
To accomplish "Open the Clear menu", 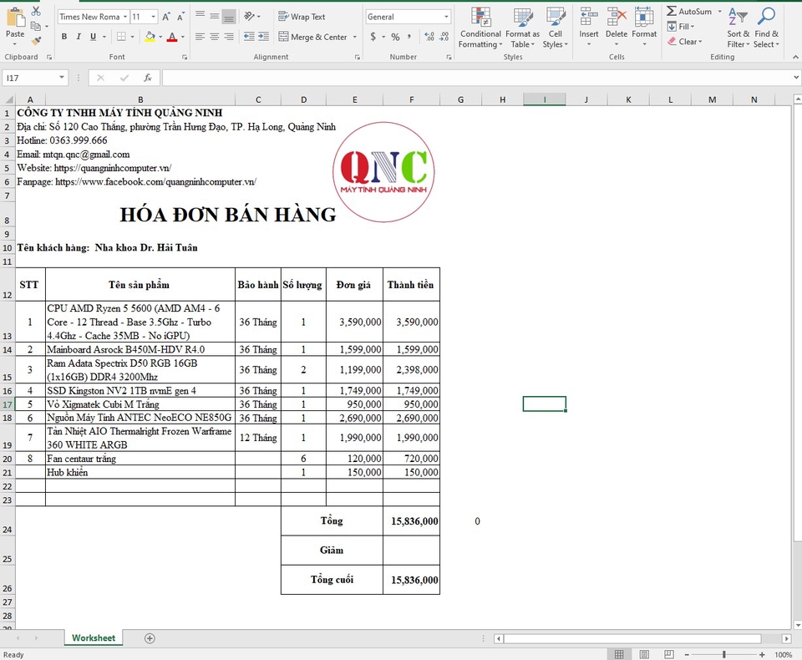I will [x=685, y=42].
